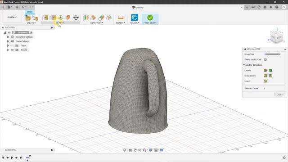The height and width of the screenshot is (162, 288).
Task: Expand the Named Views folder
Action: 8,41
